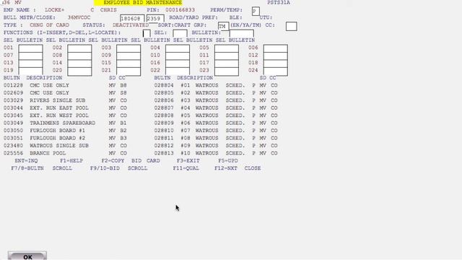Click the F5=UPD function key label

click(228, 160)
